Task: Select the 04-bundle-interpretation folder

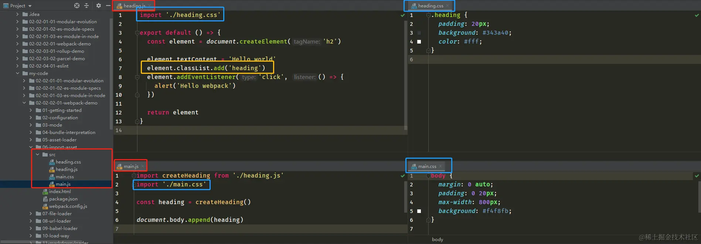Action: tap(69, 133)
